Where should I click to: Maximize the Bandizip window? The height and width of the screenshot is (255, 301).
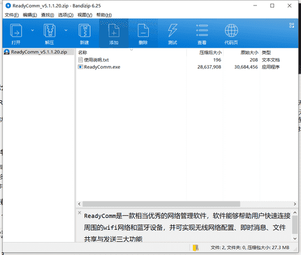coord(272,6)
